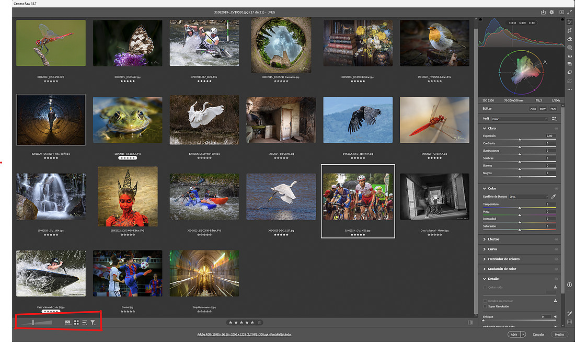Open Equilibrio de blancos dropdown
Image resolution: width=575 pixels, height=342 pixels.
[528, 197]
